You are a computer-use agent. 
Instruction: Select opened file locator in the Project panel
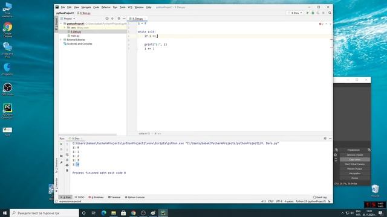point(107,19)
